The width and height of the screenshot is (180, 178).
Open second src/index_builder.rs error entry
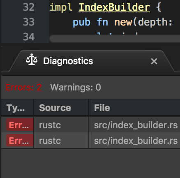(136, 141)
